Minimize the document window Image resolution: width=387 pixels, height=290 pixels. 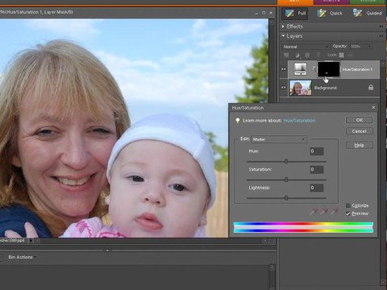pyautogui.click(x=256, y=13)
